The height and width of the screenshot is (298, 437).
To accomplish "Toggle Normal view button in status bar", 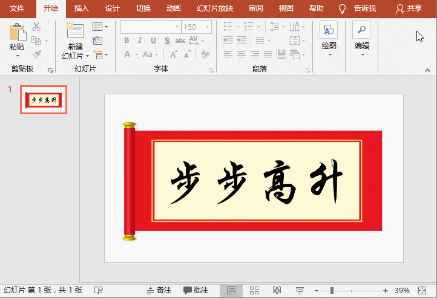I will click(x=231, y=291).
